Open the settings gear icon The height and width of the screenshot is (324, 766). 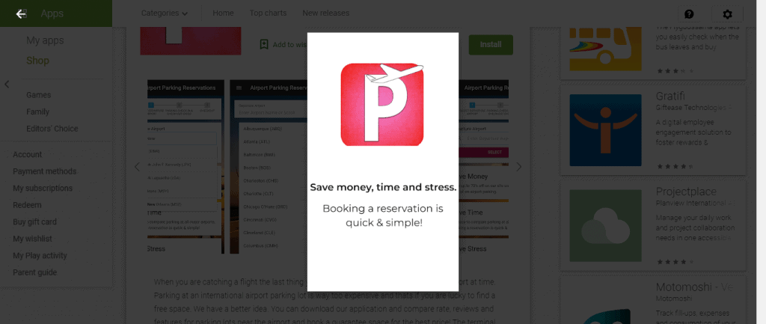tap(727, 14)
